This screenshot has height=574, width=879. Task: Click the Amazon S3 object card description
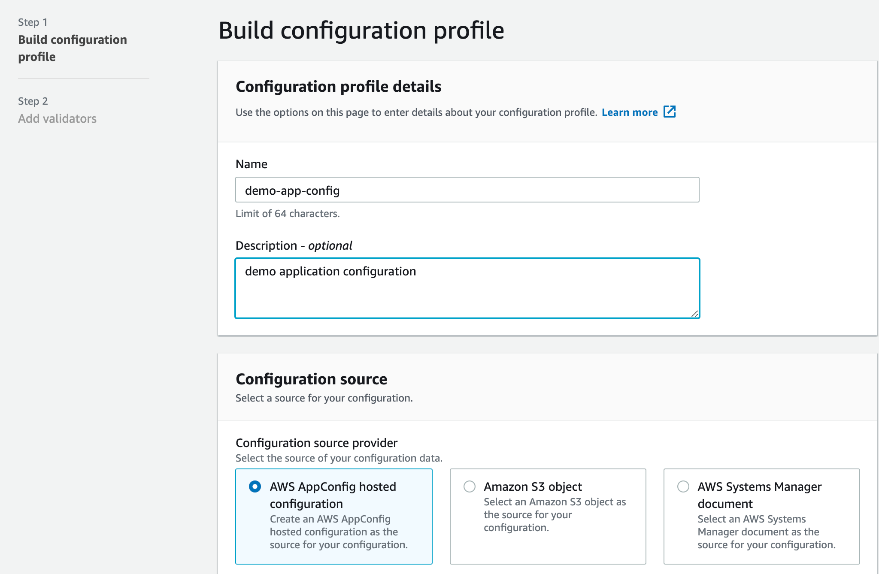pos(555,515)
